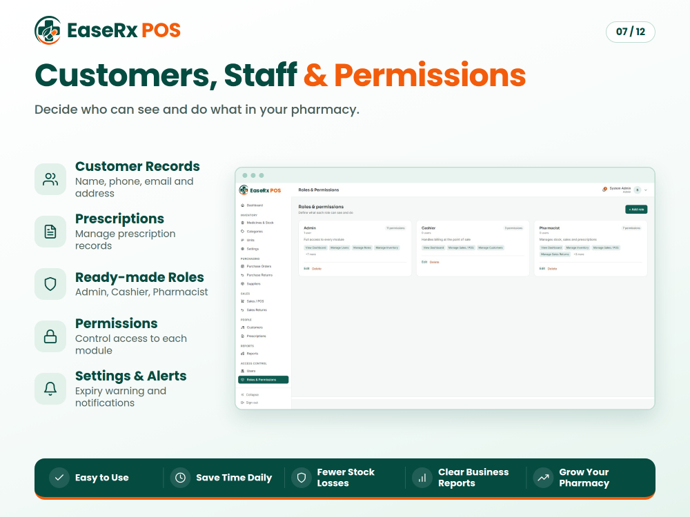Open Categories in the sidebar

[x=252, y=231]
